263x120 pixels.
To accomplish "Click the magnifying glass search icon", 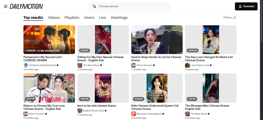I will coord(95,6).
